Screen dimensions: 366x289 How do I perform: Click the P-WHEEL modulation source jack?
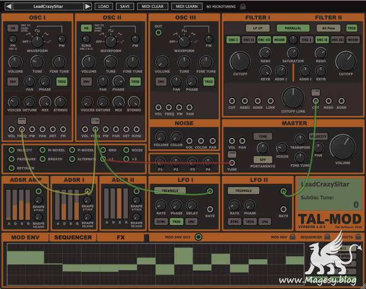[72, 150]
